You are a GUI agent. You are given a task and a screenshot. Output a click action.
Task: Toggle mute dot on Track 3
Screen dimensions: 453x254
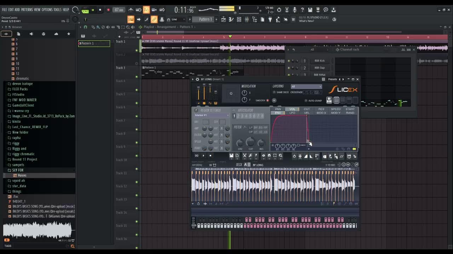click(x=137, y=77)
